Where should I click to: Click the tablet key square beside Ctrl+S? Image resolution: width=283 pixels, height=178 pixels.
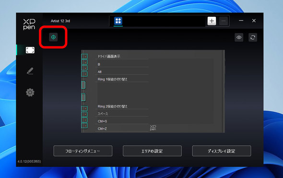84,120
